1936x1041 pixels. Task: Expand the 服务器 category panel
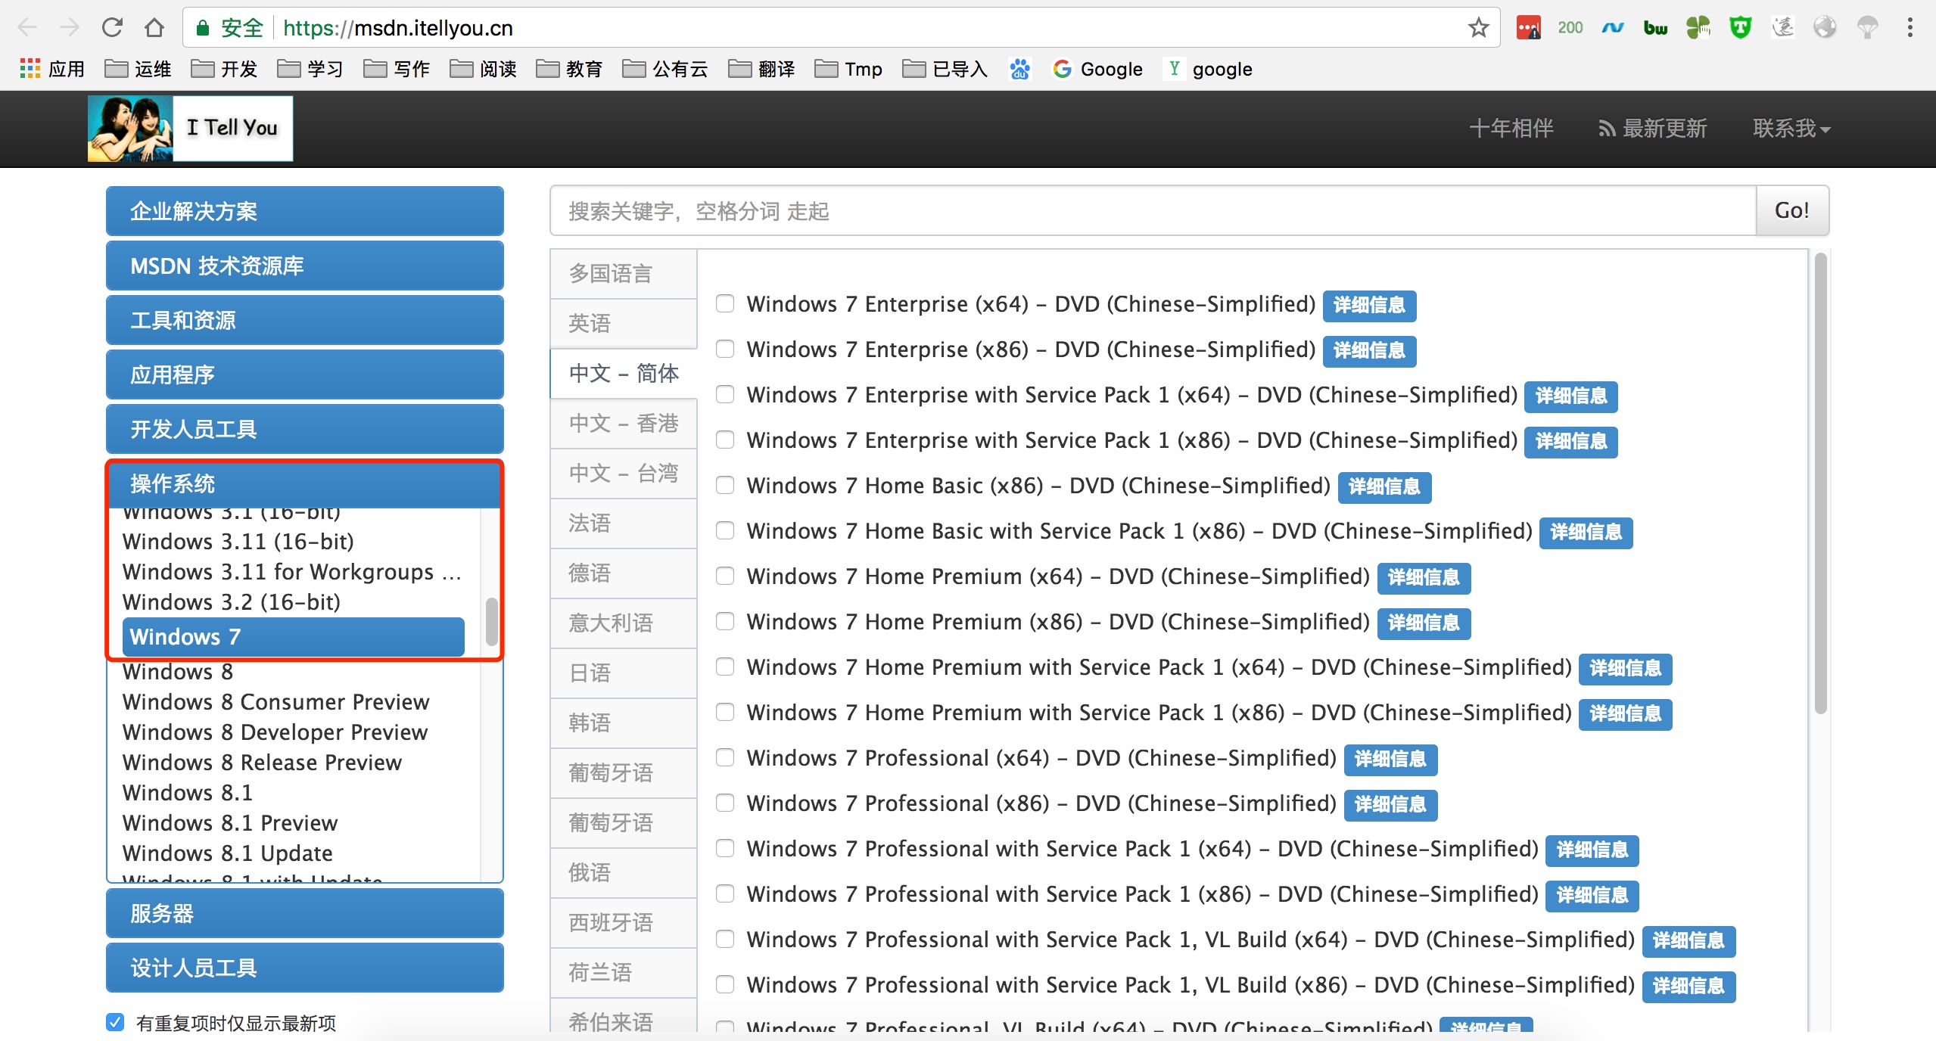point(304,913)
